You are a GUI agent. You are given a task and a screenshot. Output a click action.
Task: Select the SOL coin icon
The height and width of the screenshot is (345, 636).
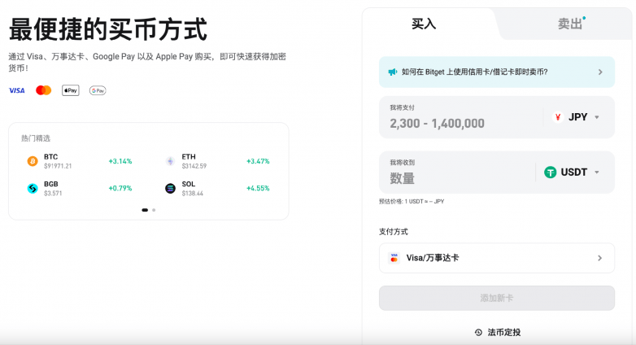point(170,188)
